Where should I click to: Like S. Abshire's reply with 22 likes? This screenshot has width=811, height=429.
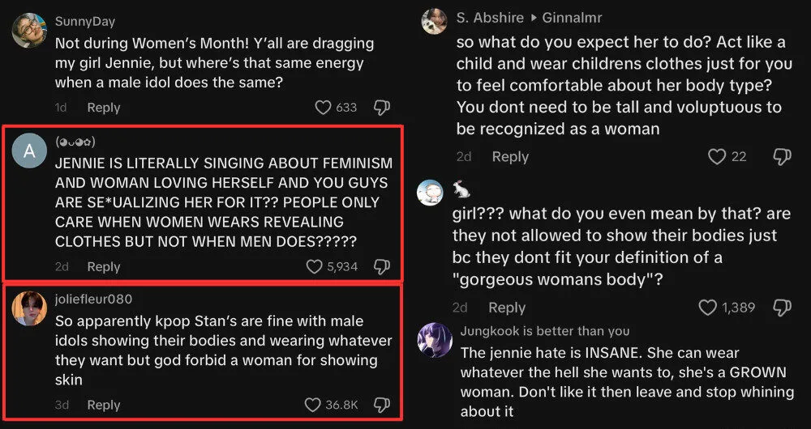[717, 157]
